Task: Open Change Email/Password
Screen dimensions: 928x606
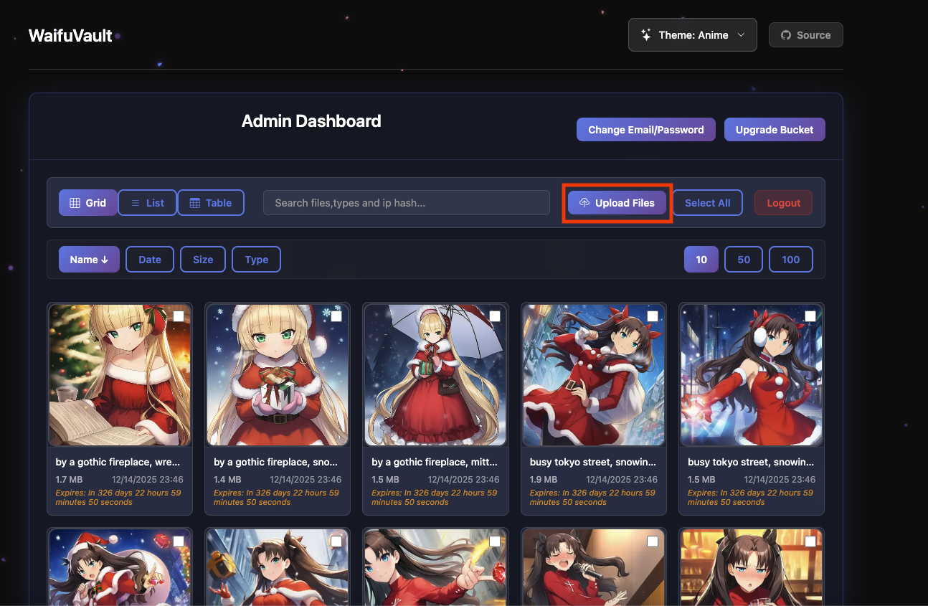Action: click(646, 130)
